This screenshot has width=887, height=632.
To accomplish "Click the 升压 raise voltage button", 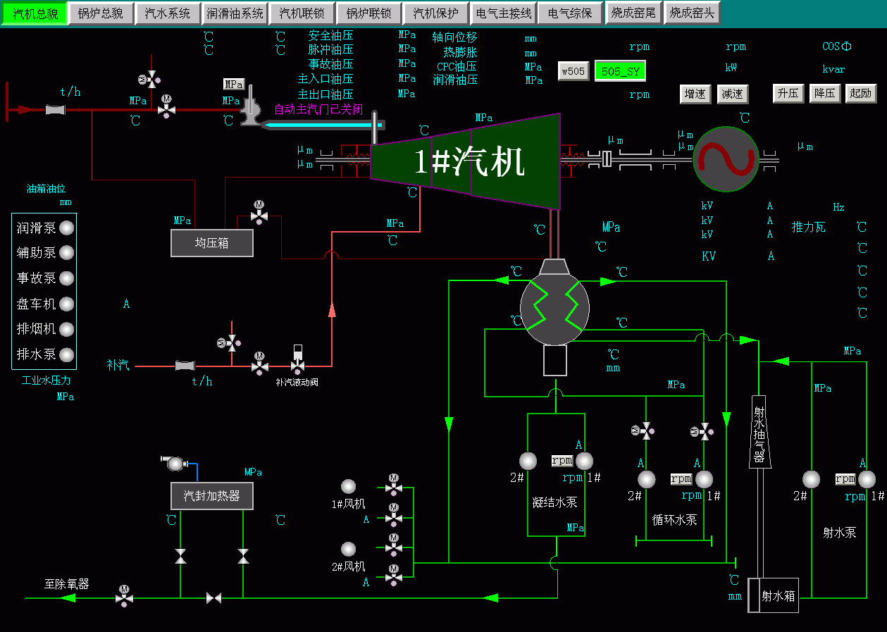I will tap(788, 94).
